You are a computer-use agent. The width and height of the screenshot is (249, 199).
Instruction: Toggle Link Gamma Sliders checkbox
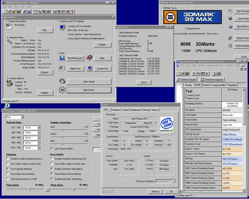(52, 148)
